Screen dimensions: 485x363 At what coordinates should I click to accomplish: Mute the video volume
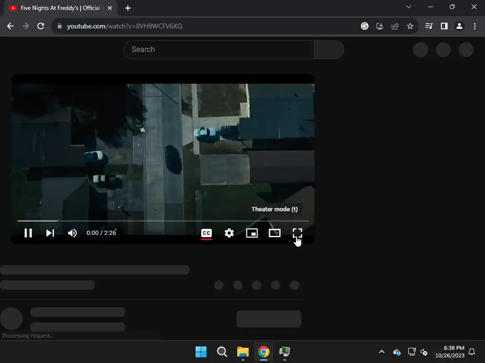point(72,233)
